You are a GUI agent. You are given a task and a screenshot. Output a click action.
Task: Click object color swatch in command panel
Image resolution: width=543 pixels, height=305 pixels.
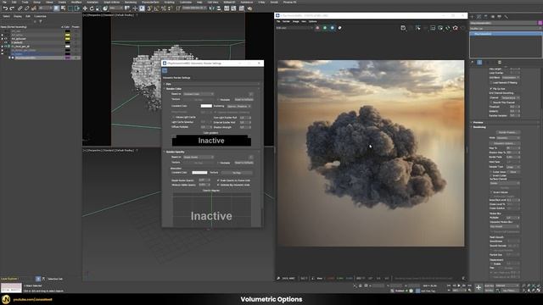(x=540, y=23)
